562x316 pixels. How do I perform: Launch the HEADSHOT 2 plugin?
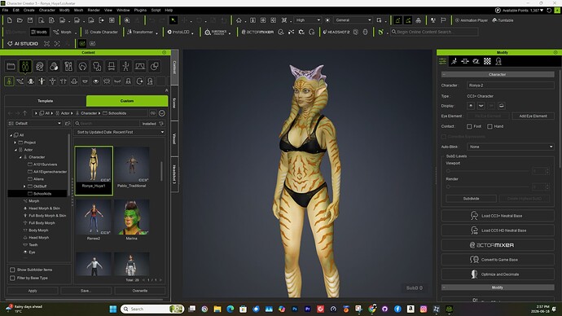tap(336, 32)
